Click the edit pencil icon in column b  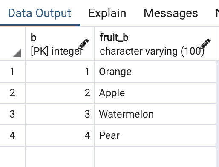pyautogui.click(x=84, y=44)
